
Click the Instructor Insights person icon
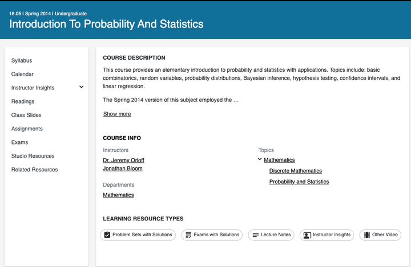tap(307, 235)
